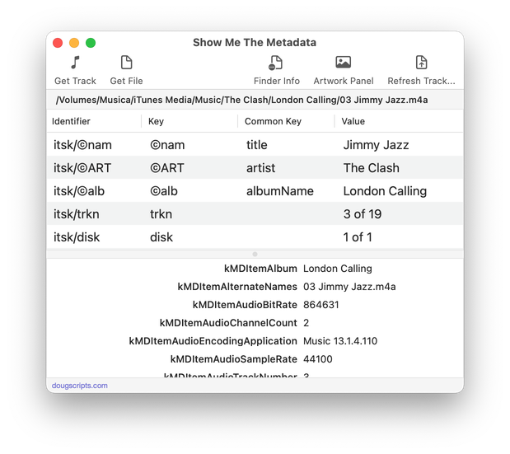This screenshot has height=454, width=510.
Task: Click the 1 of 1 value
Action: click(358, 237)
